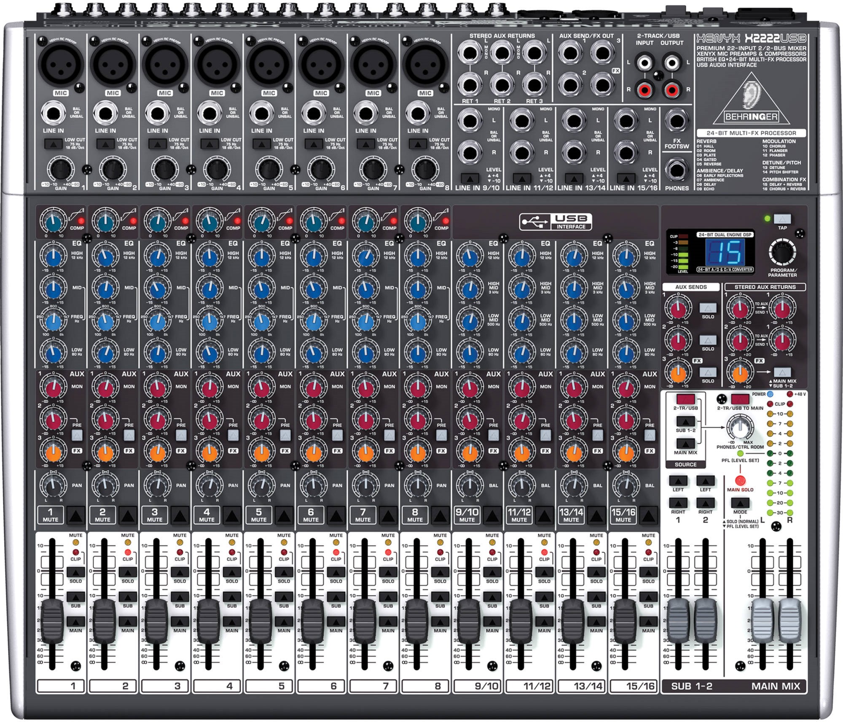This screenshot has width=843, height=722.
Task: Solo channel 5
Action: click(x=284, y=572)
